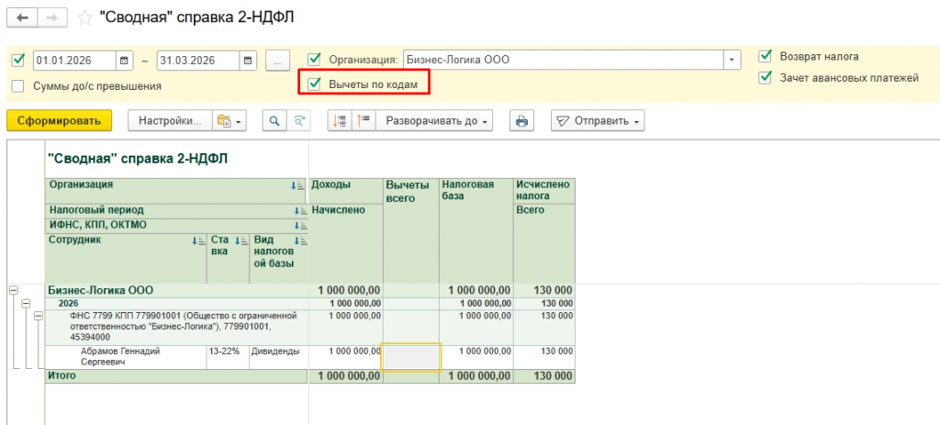Open Настройки settings button
The height and width of the screenshot is (425, 940).
click(x=170, y=120)
